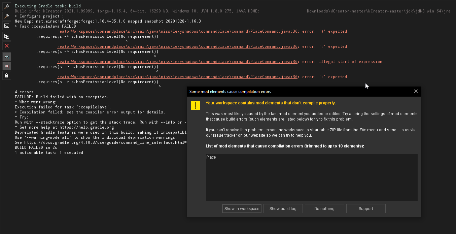Choose Do nothing in the dialog
Viewport: 456px width, 234px height.
pyautogui.click(x=324, y=209)
